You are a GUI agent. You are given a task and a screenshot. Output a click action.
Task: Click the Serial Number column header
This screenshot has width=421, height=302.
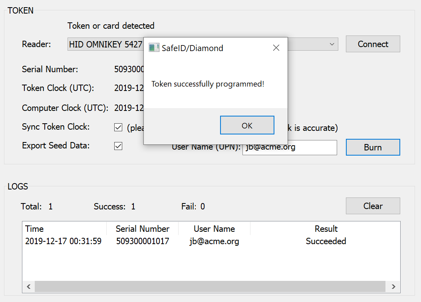tap(142, 229)
